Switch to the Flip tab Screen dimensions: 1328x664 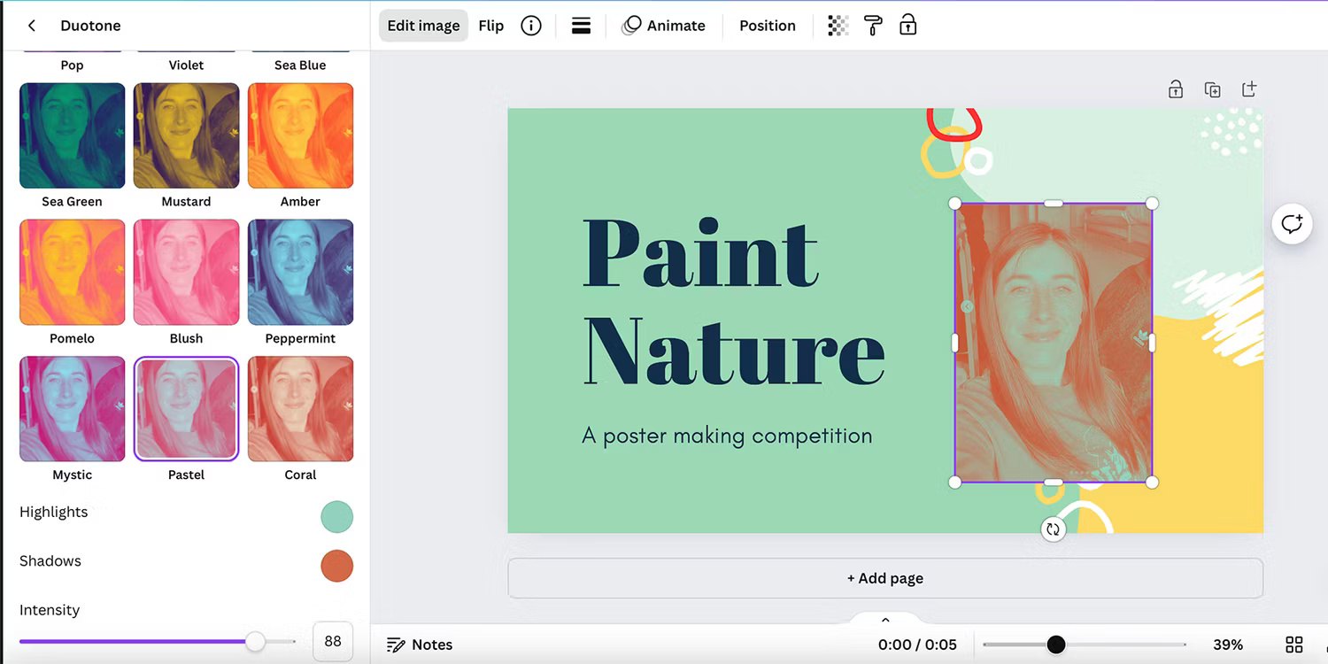[491, 26]
